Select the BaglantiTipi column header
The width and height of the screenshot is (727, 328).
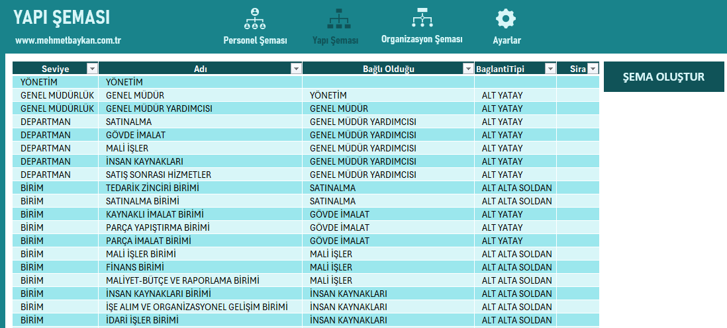(x=515, y=69)
